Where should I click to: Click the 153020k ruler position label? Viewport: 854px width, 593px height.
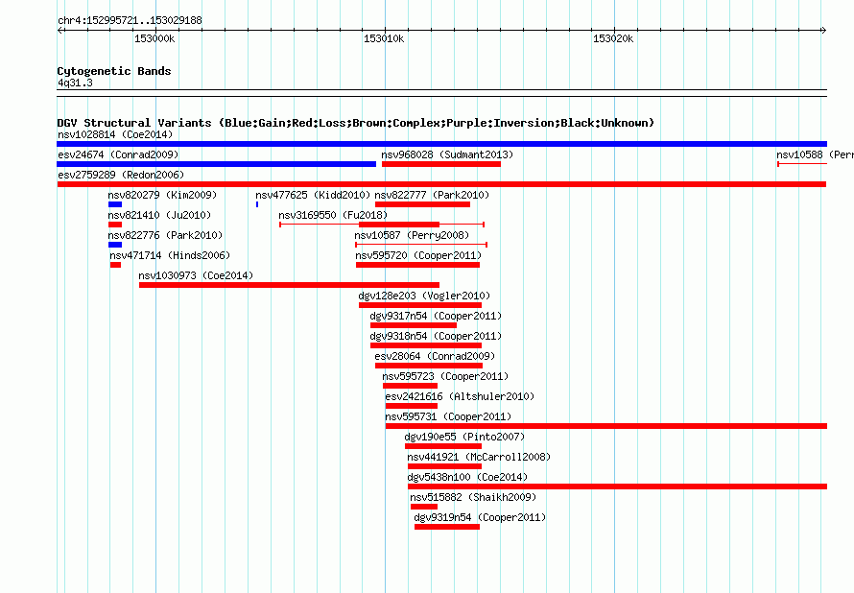click(x=613, y=38)
